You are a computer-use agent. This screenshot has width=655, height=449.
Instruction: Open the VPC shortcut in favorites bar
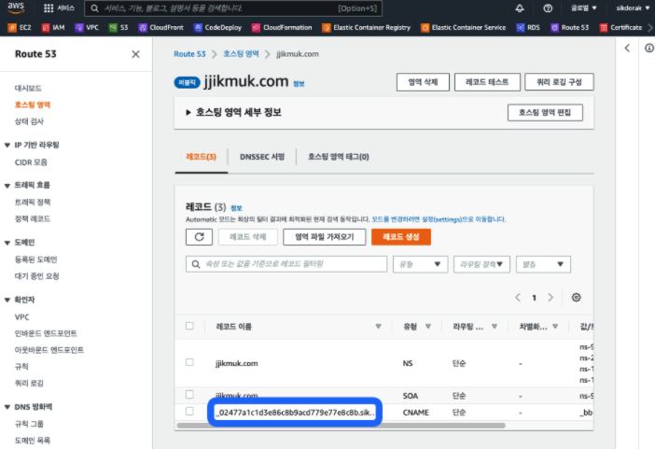pos(87,28)
